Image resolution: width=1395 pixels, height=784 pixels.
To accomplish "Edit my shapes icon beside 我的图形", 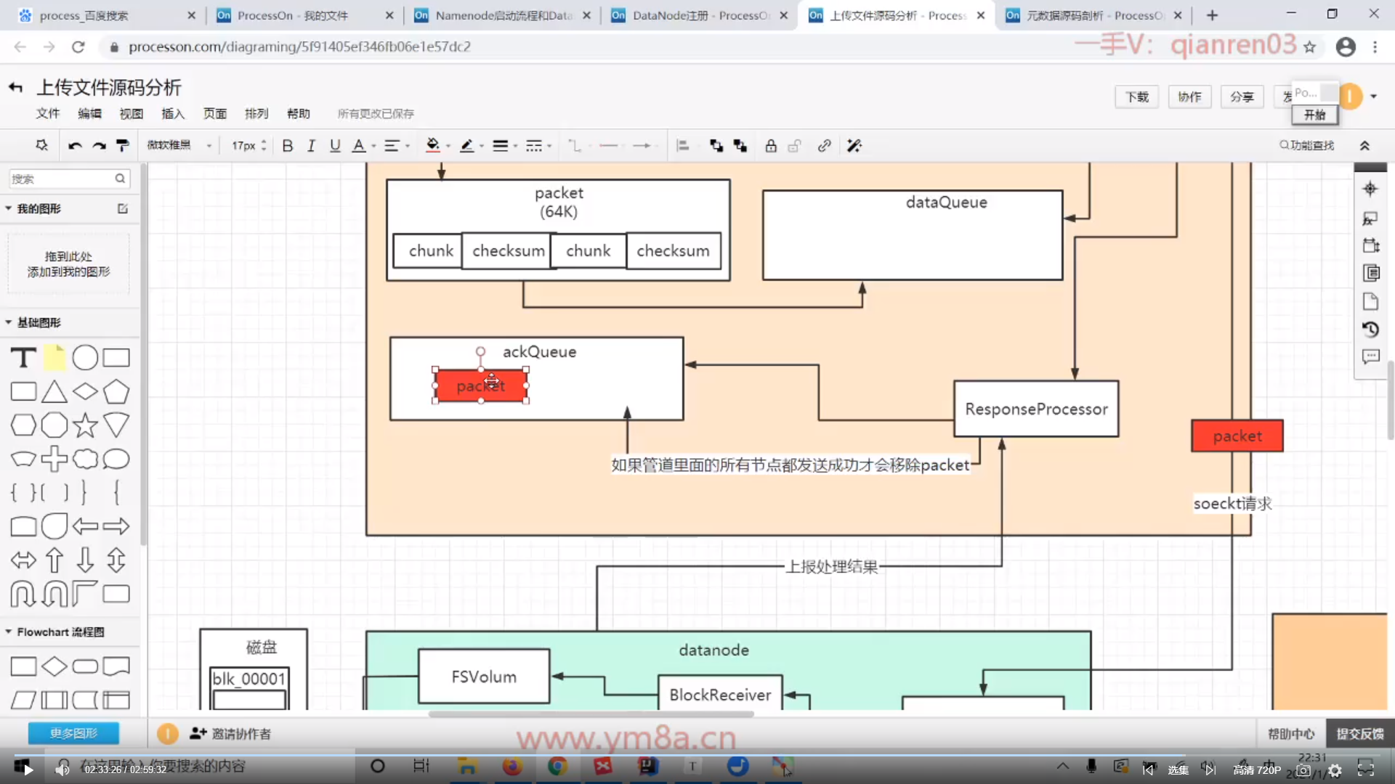I will (123, 208).
